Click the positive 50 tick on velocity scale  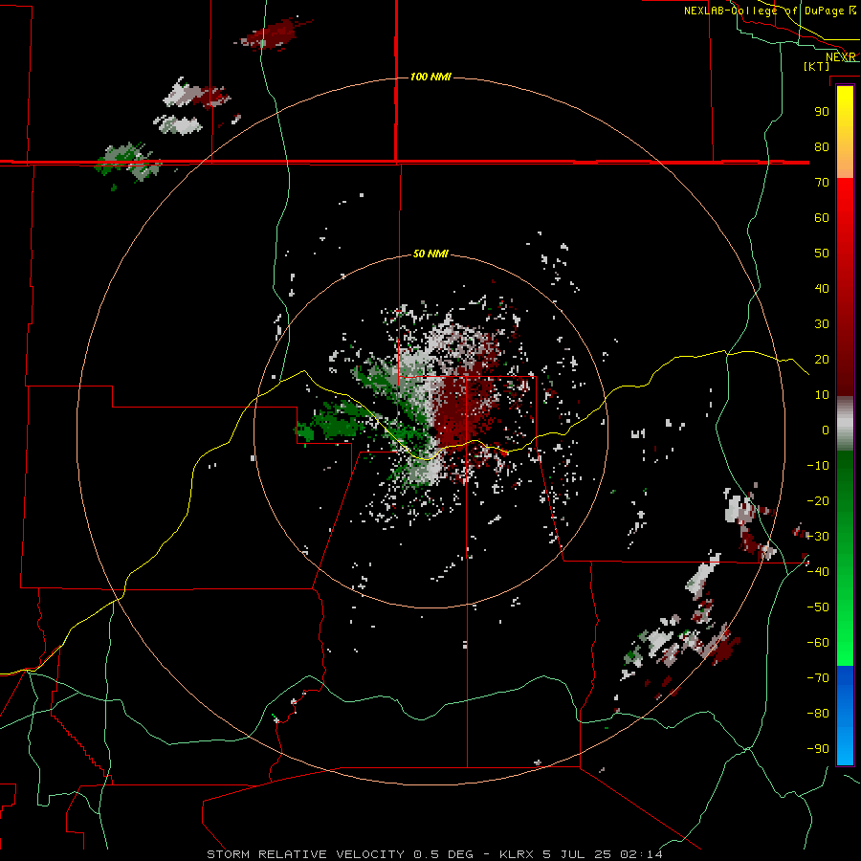[x=822, y=254]
